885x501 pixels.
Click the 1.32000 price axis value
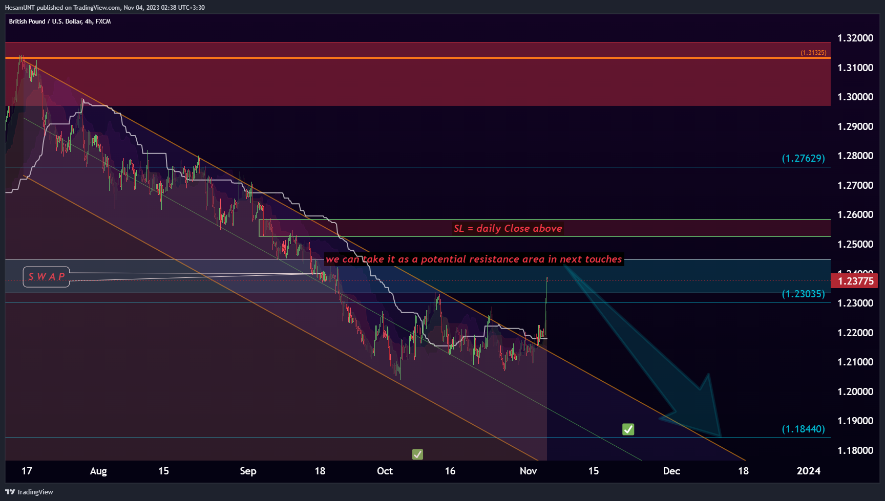point(855,38)
